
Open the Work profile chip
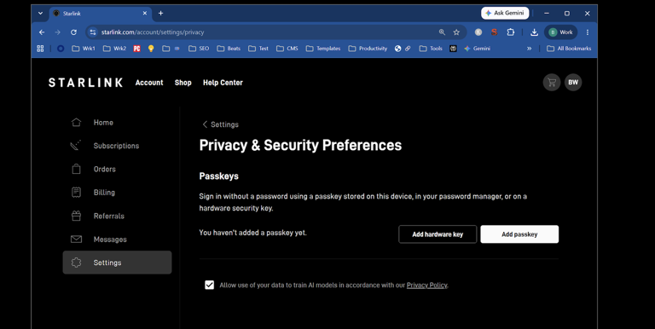(560, 32)
